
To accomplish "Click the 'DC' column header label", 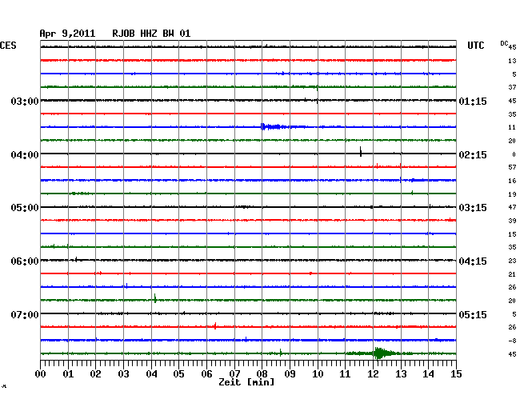I will [504, 43].
